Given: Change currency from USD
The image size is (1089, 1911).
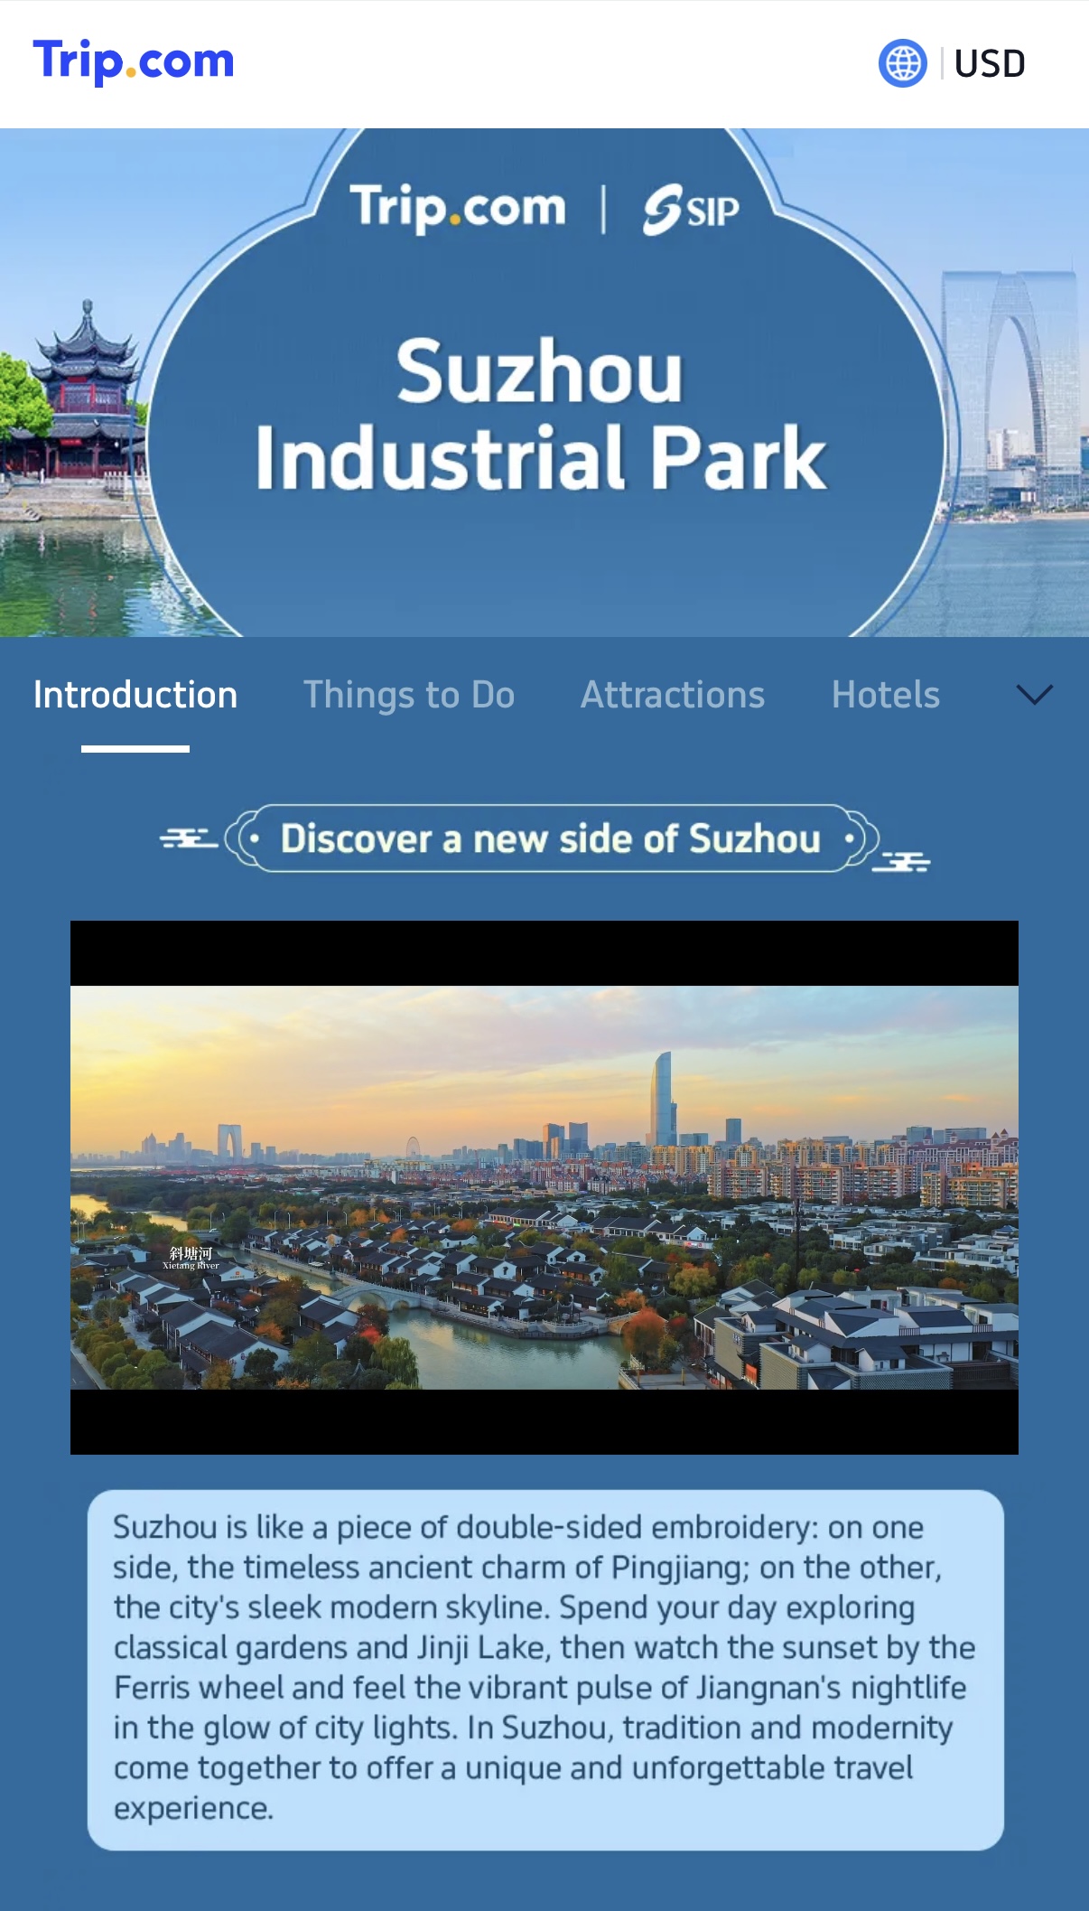Looking at the screenshot, I should (989, 63).
